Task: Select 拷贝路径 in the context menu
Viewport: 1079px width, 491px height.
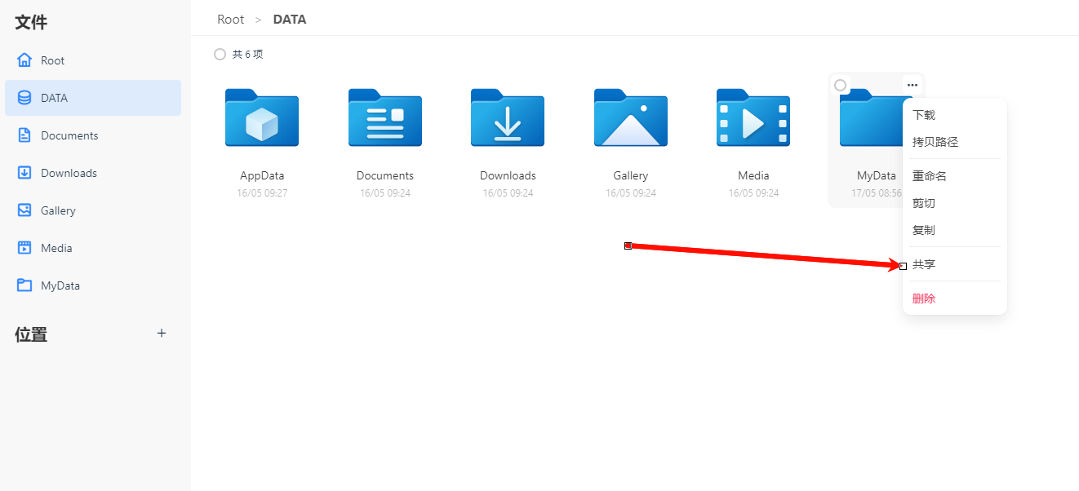Action: pos(935,142)
